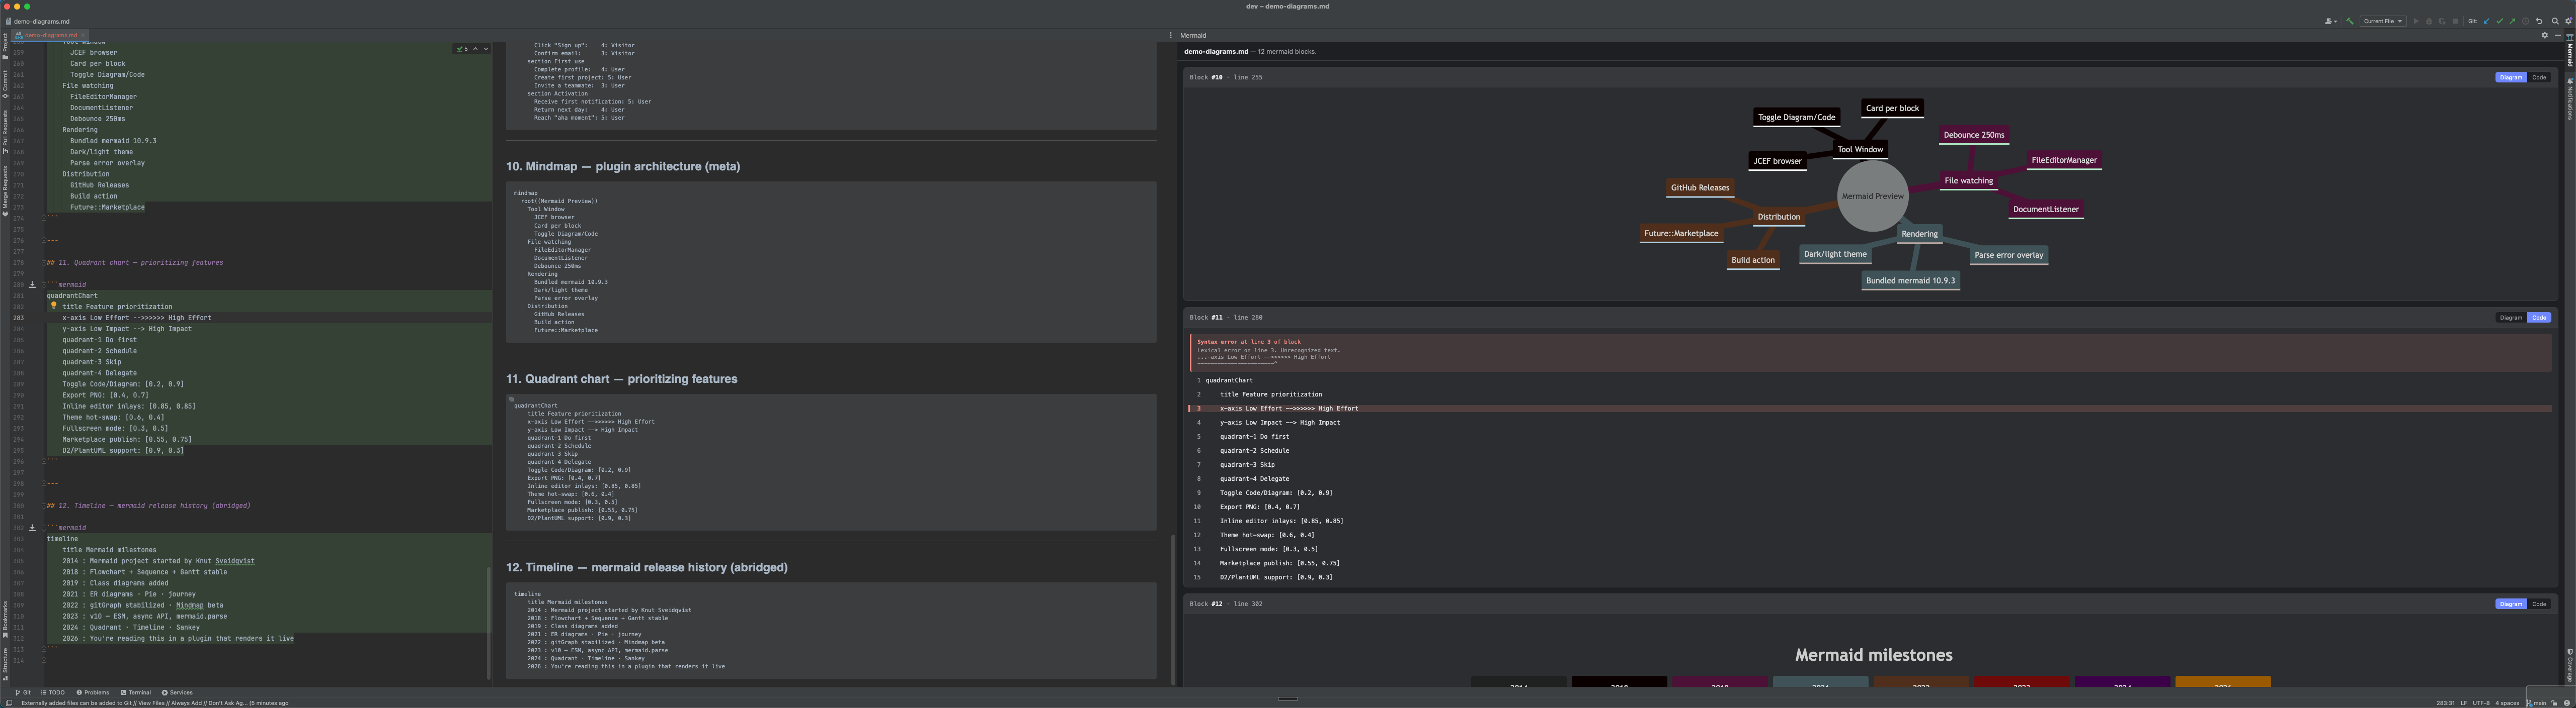
Task: Go to previous highlighted problem arrow
Action: tap(476, 49)
